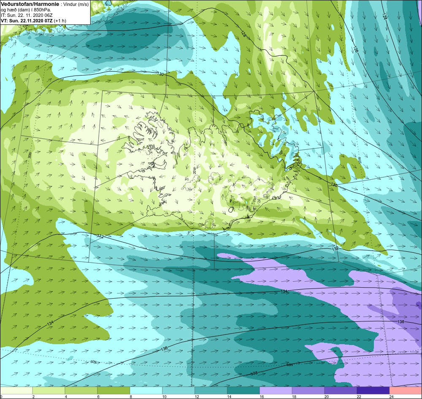Click the 4–6 m/s green legend swatch

pyautogui.click(x=81, y=391)
